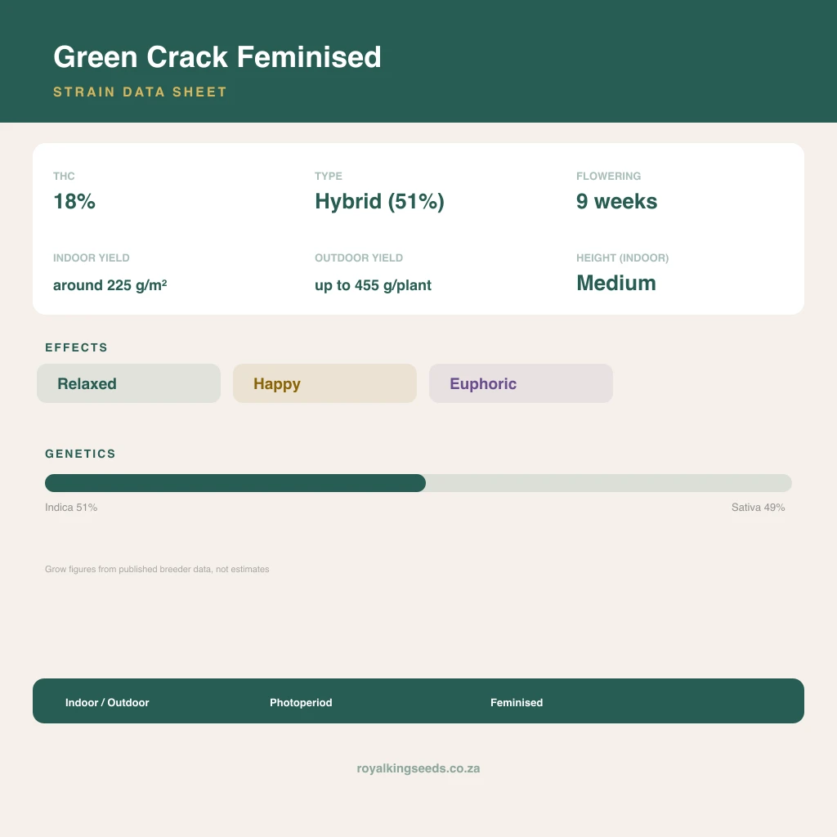Click the up to 455 g/plant value

coord(373,285)
